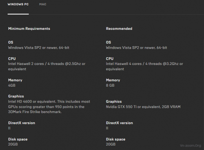Click the Memory label under Minimum Requirements
Image resolution: width=204 pixels, height=150 pixels.
(x=15, y=80)
